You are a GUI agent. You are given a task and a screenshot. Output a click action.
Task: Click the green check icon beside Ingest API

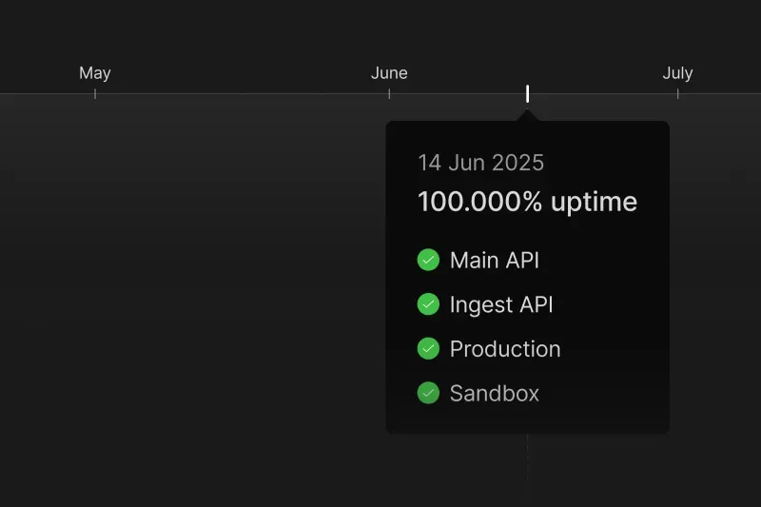point(428,304)
